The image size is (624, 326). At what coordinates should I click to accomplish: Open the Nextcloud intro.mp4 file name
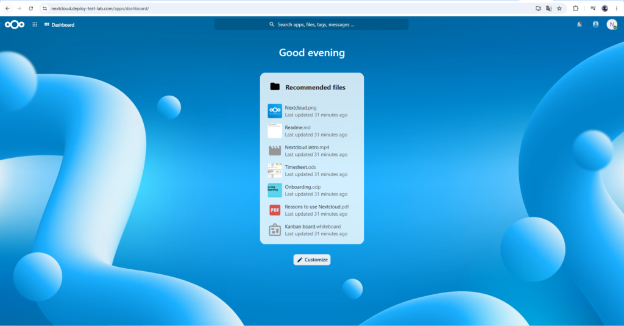[307, 147]
